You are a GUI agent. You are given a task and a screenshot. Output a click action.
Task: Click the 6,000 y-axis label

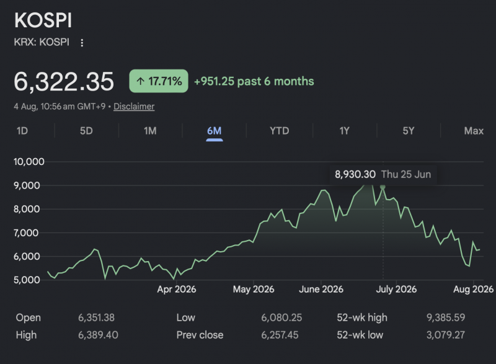tap(27, 257)
